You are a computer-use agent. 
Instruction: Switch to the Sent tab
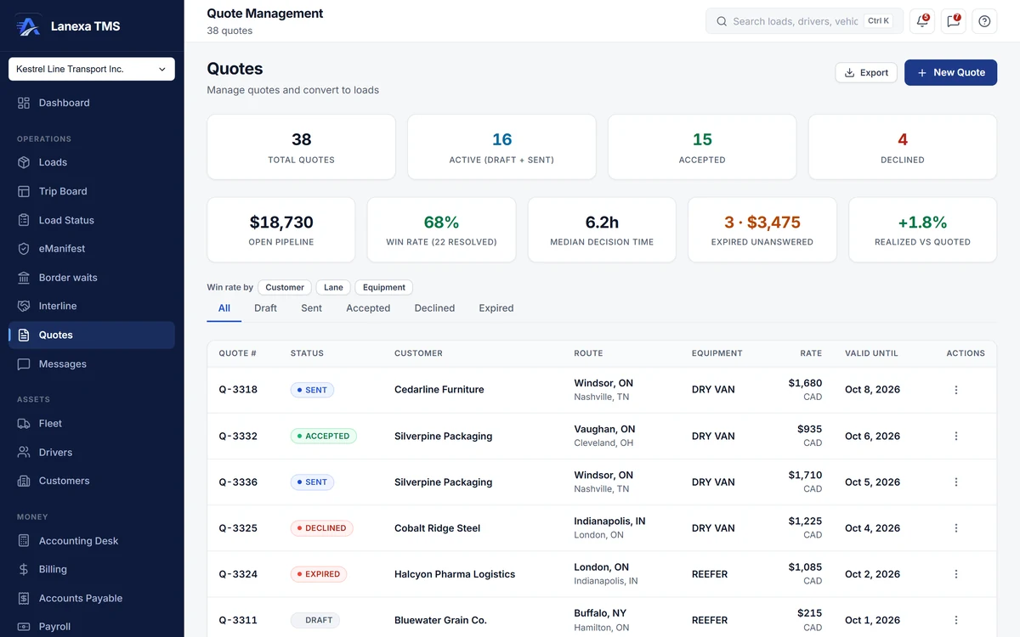click(x=311, y=308)
